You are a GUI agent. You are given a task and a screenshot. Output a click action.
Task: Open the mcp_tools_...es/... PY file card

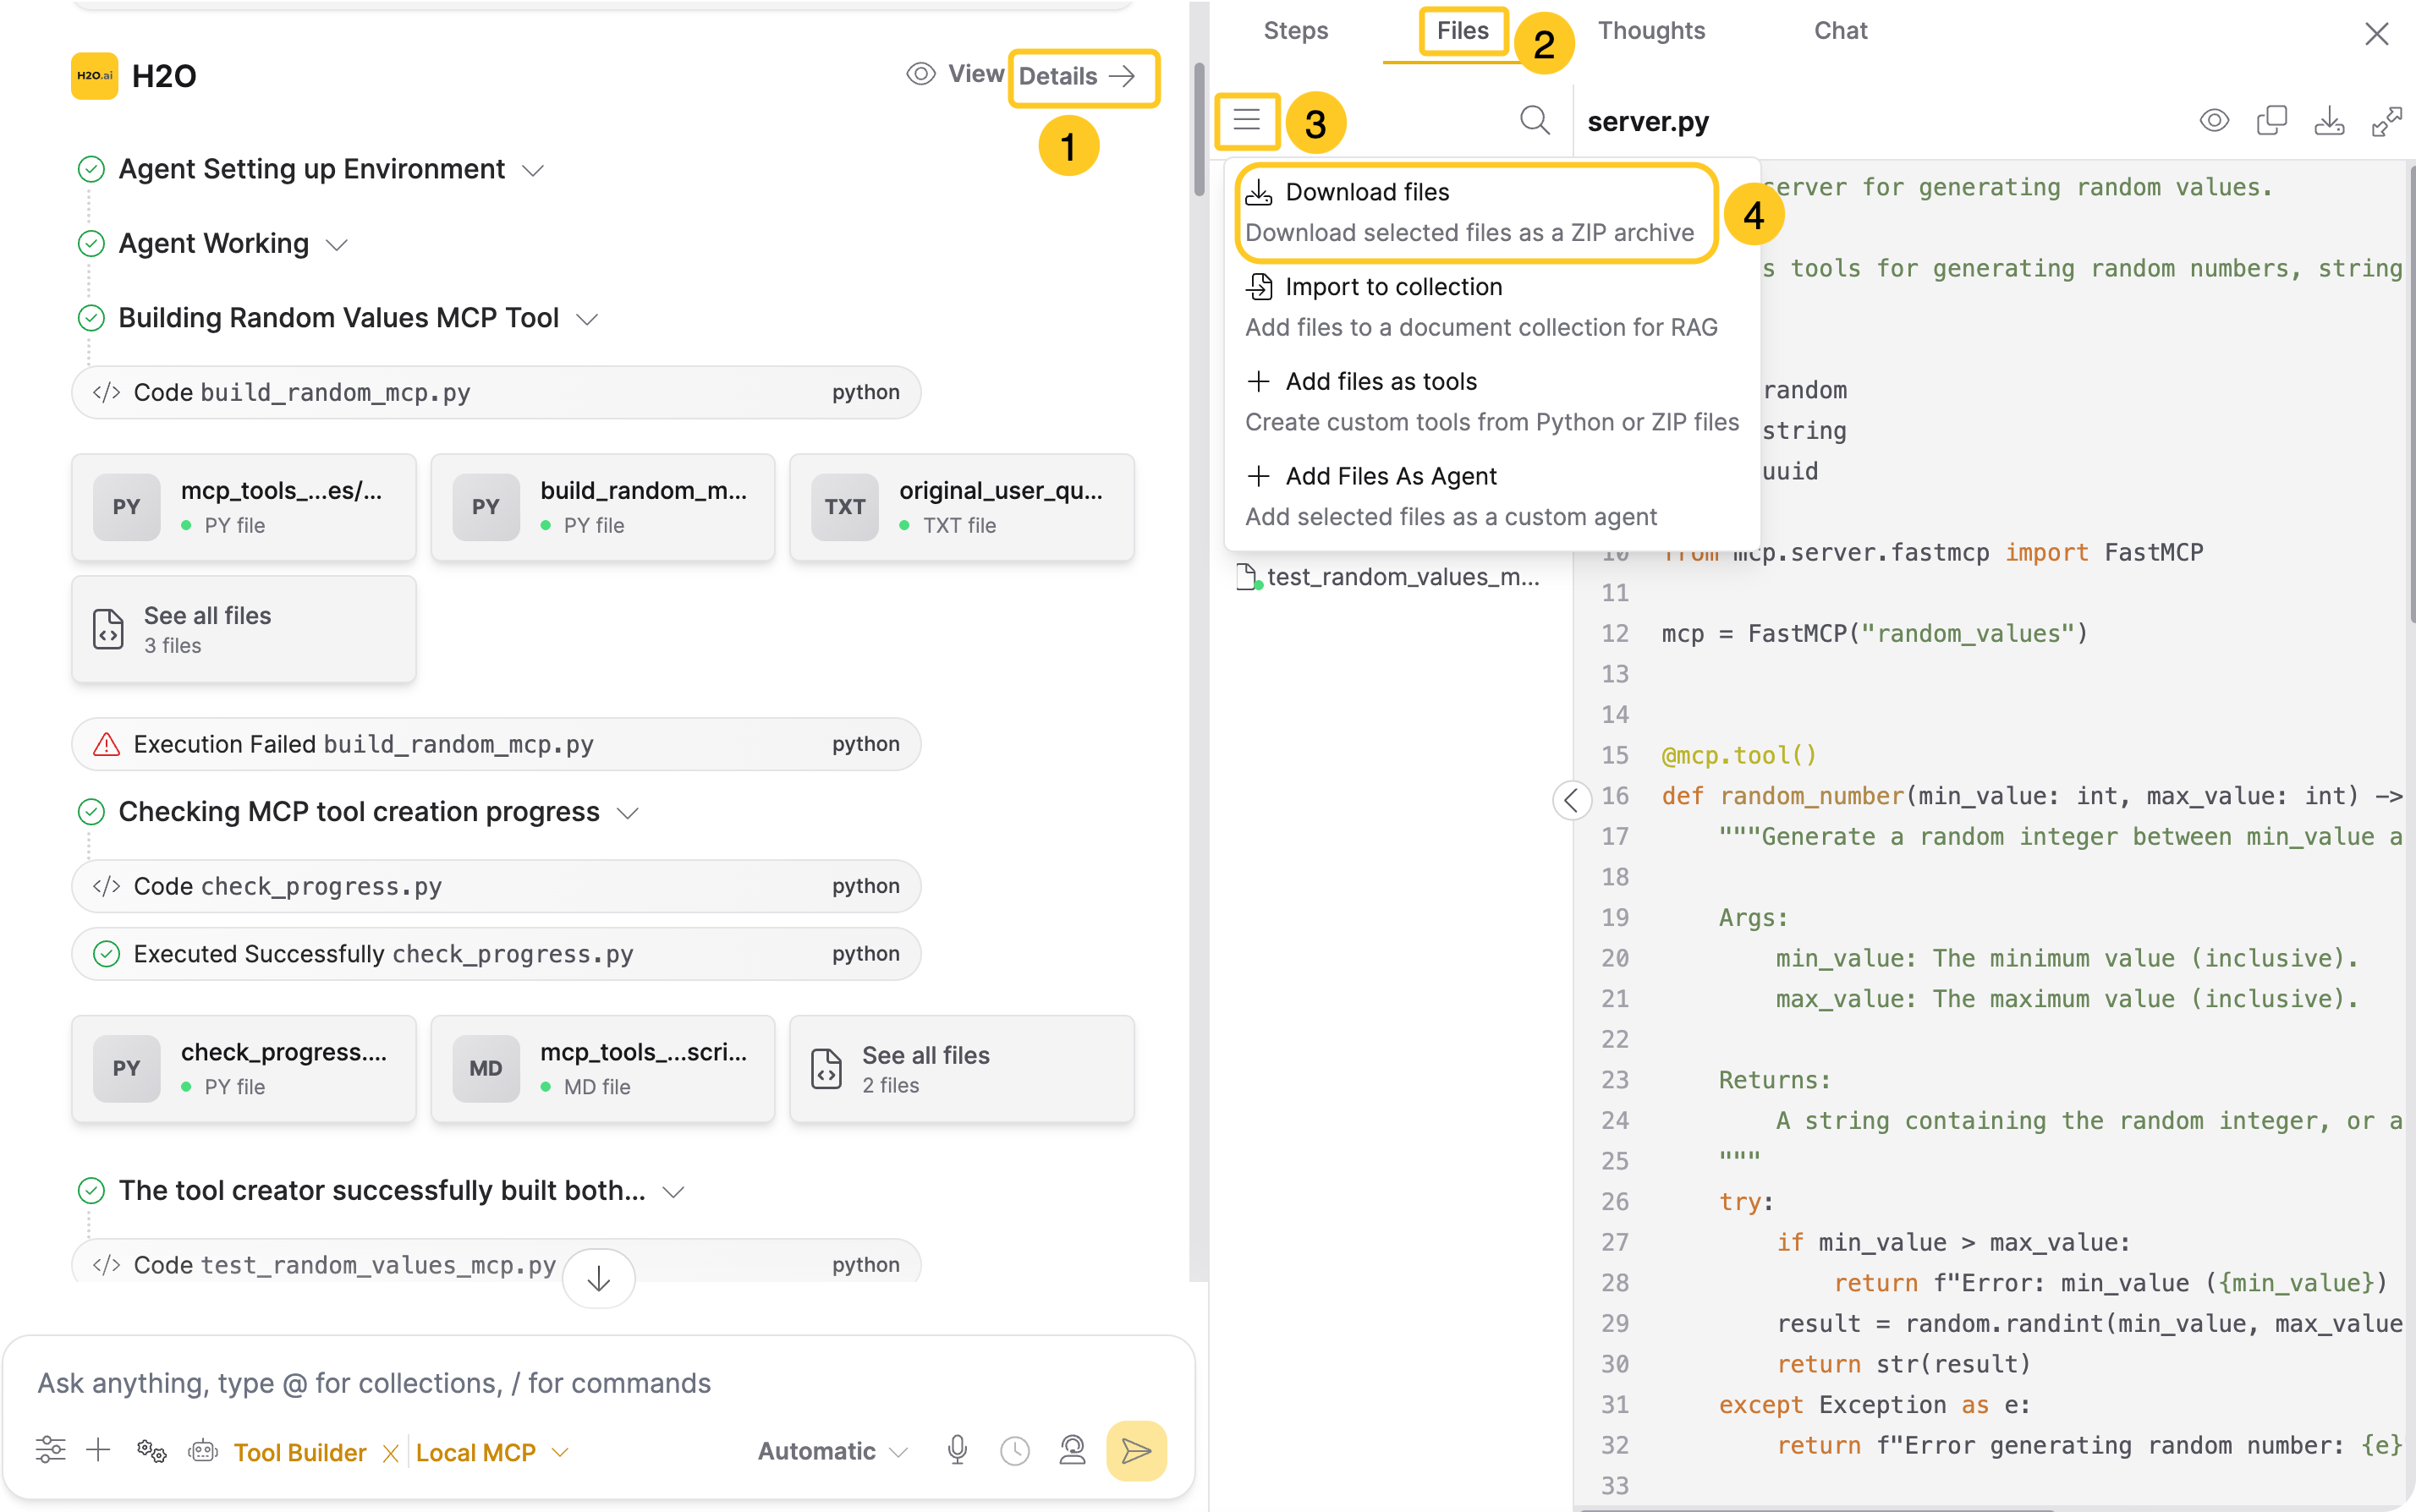[x=244, y=507]
